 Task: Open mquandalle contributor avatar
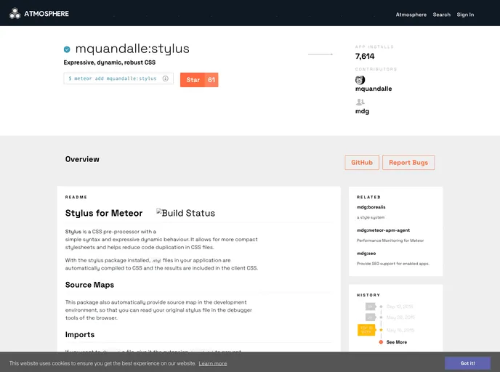pos(360,80)
